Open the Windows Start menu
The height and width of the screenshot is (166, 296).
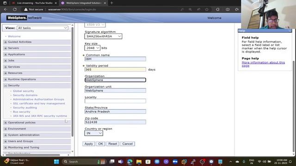pos(56,161)
